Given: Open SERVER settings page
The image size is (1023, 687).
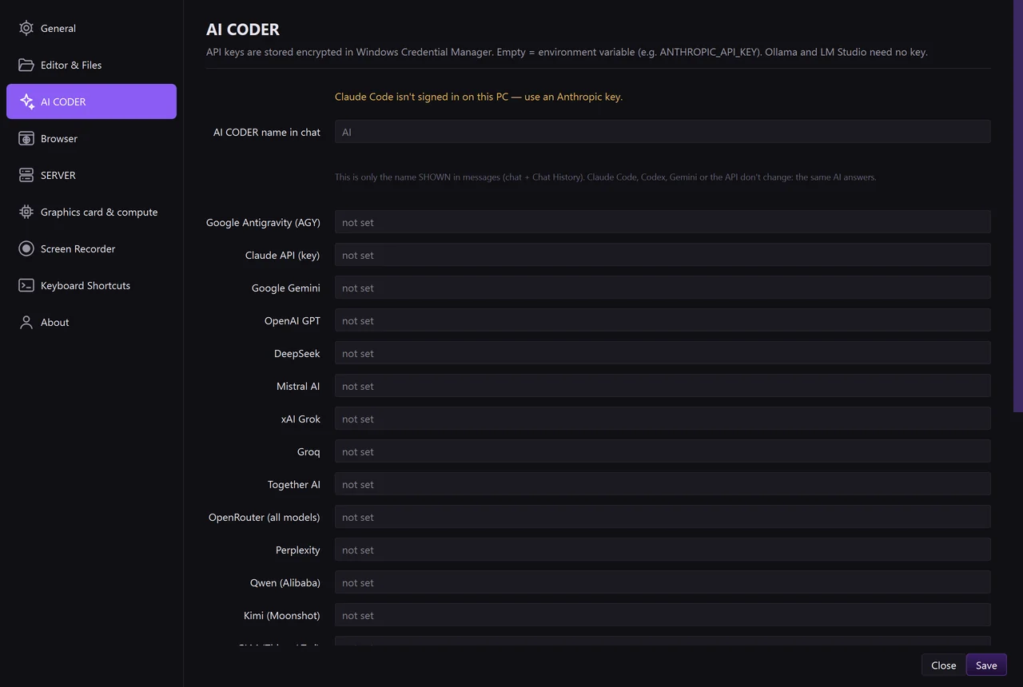Looking at the screenshot, I should pyautogui.click(x=91, y=175).
